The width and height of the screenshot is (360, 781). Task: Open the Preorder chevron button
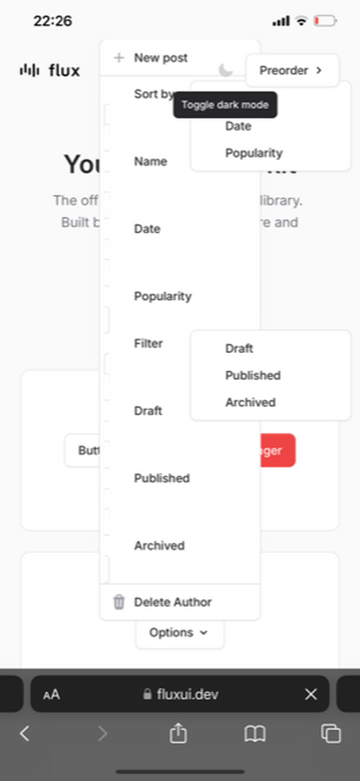tap(292, 70)
